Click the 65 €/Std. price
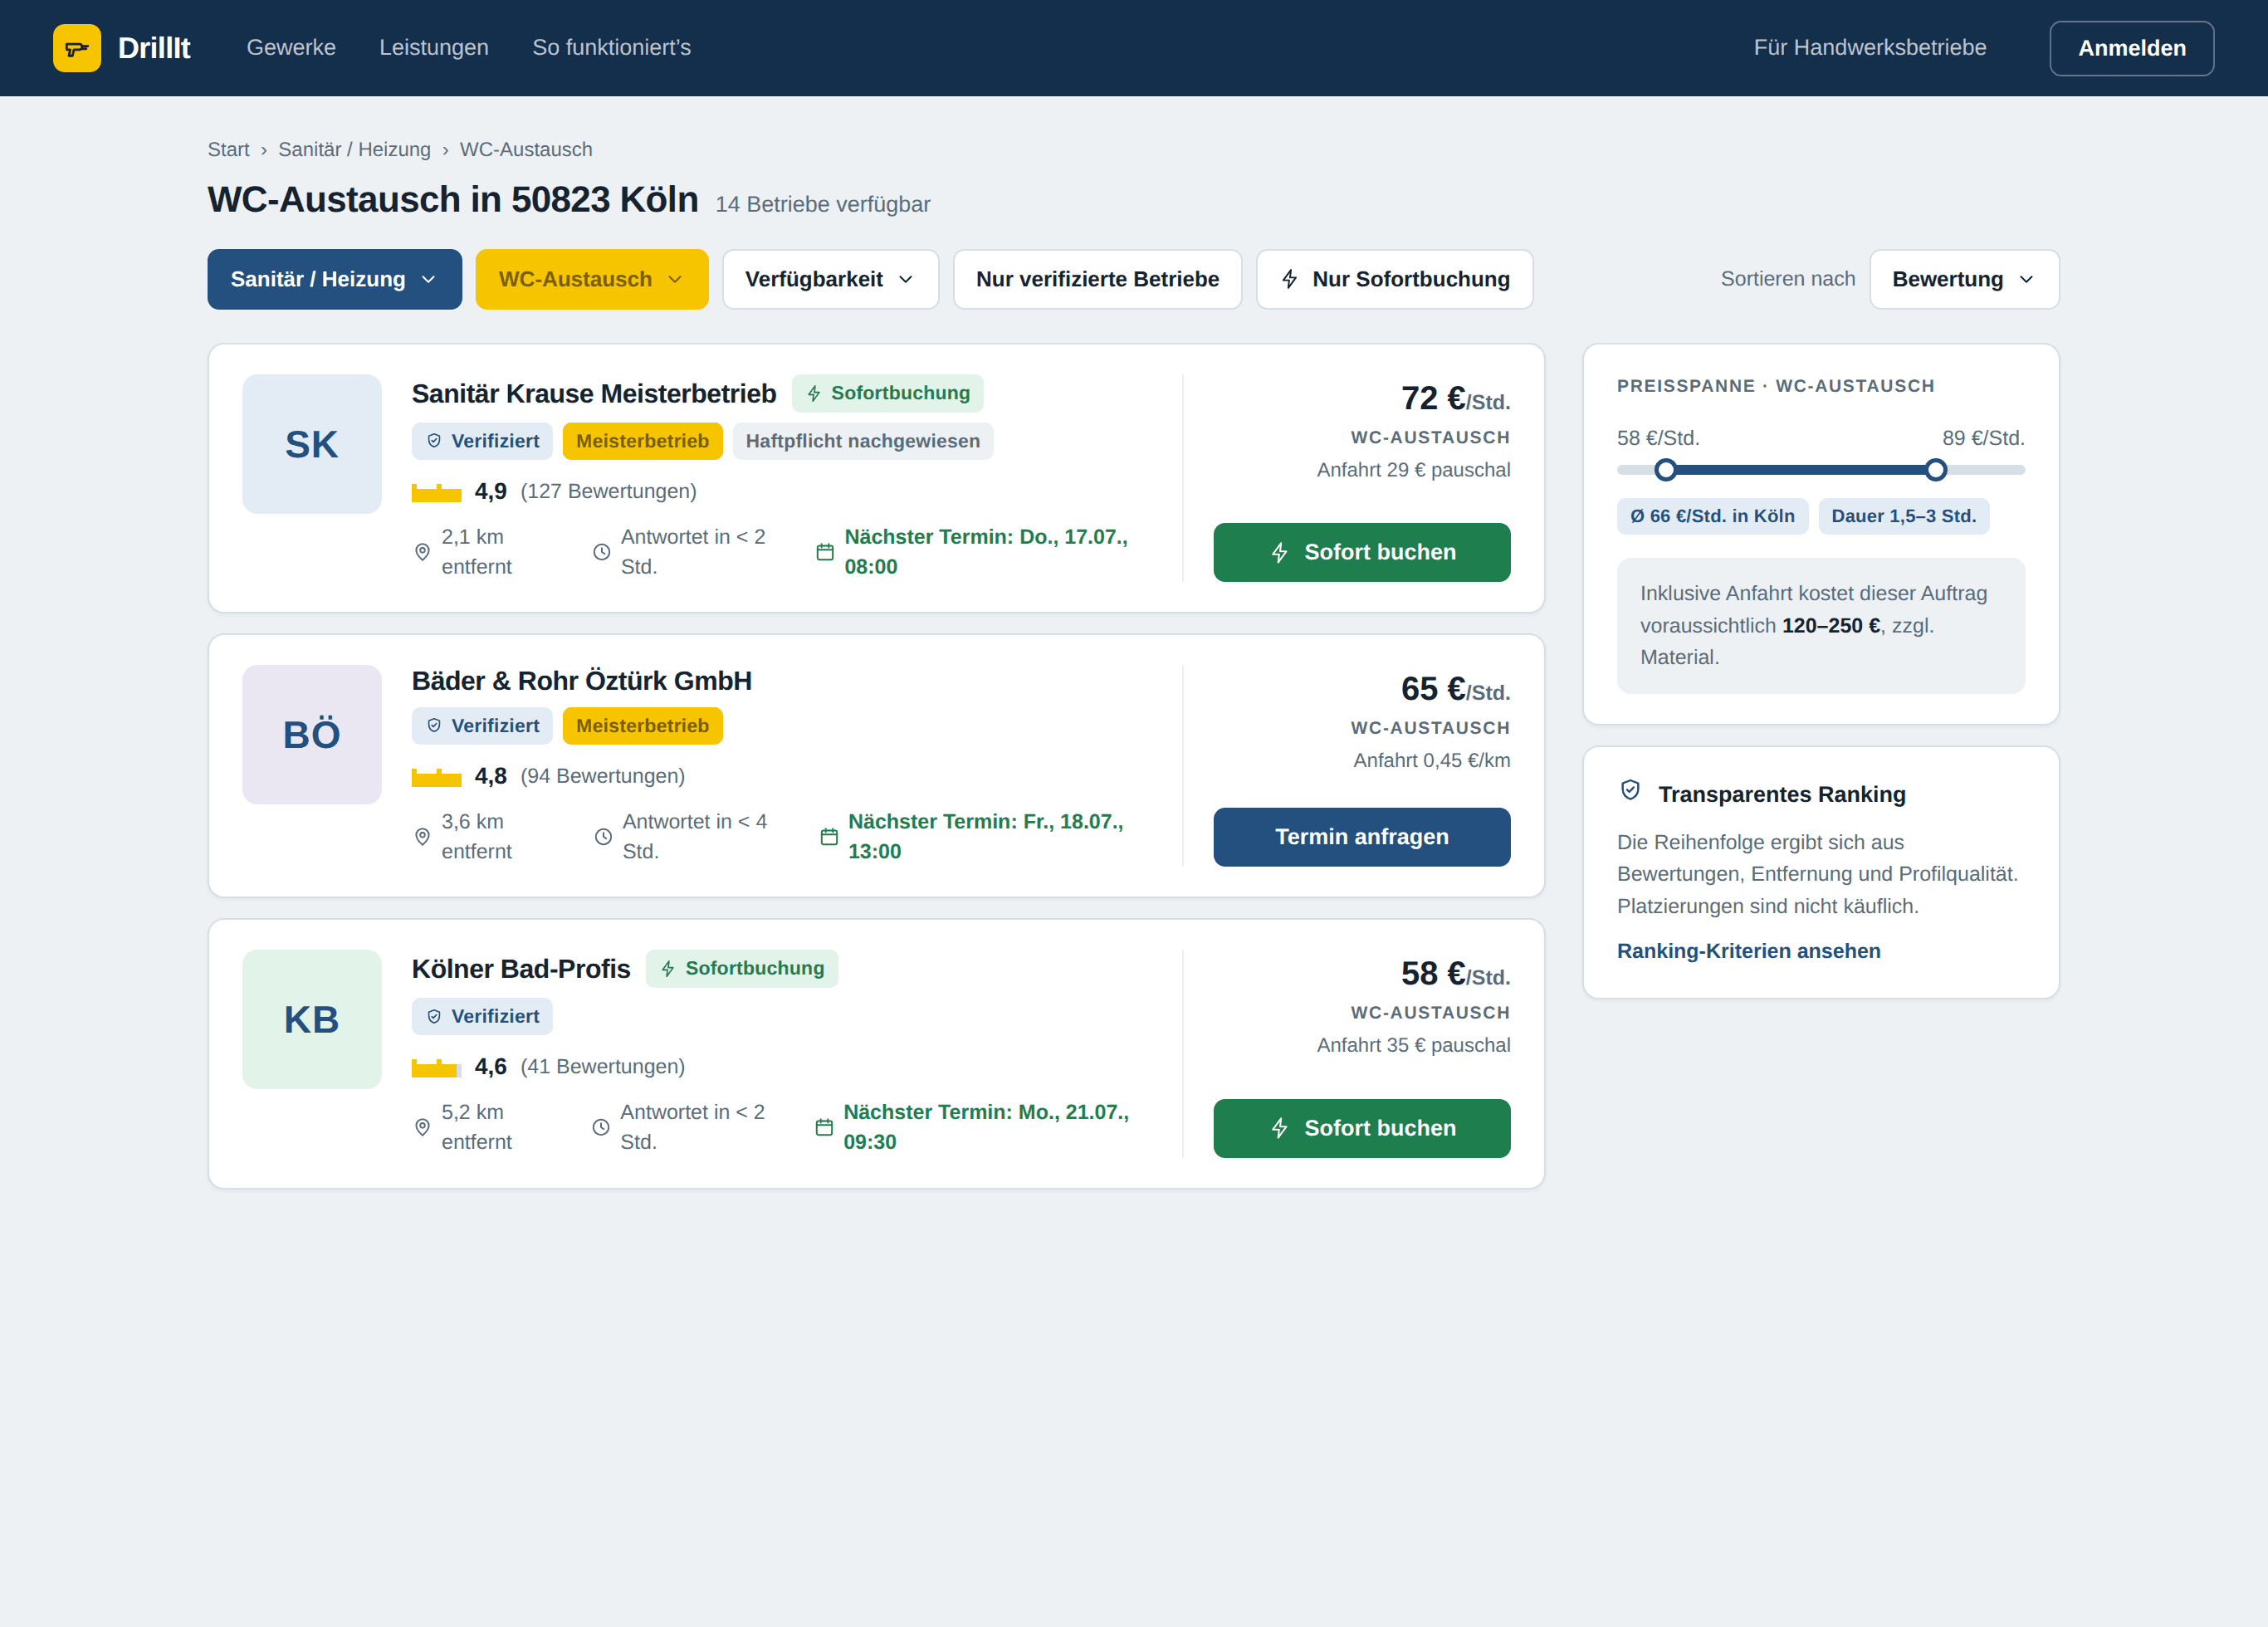The height and width of the screenshot is (1627, 2268). 1455,690
